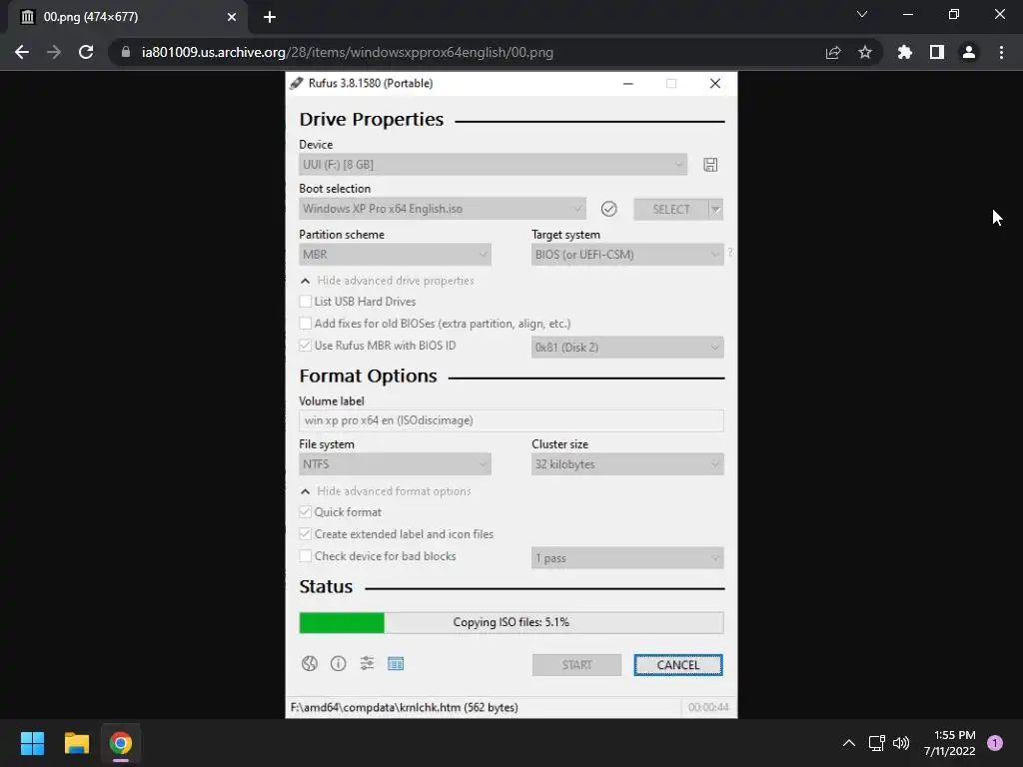This screenshot has height=767, width=1023.
Task: Open the Device dropdown
Action: 493,165
